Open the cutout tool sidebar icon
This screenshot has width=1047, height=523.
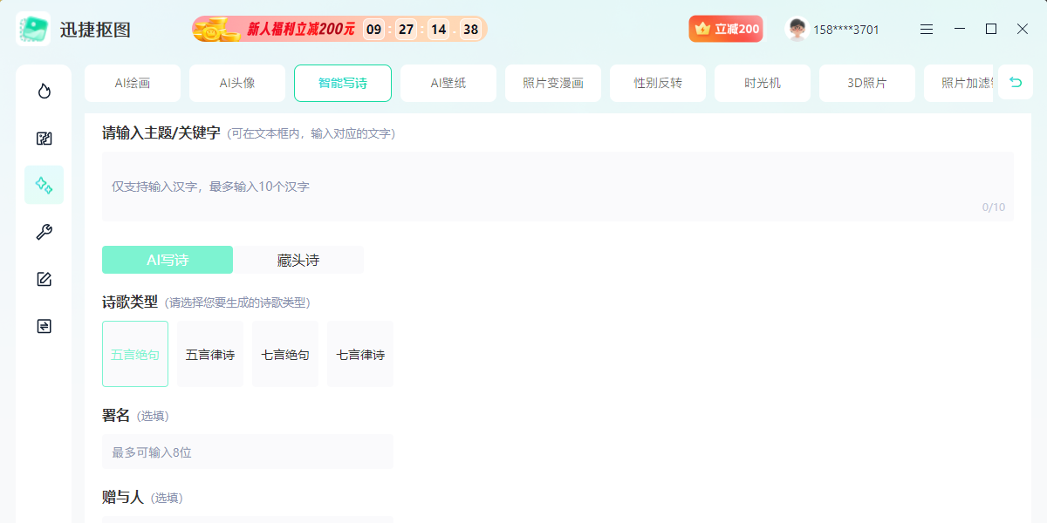click(x=44, y=138)
